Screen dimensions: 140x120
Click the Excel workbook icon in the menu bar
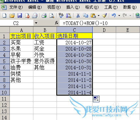(x=4, y=7)
